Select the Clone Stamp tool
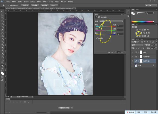158x114 pixels. point(2,36)
